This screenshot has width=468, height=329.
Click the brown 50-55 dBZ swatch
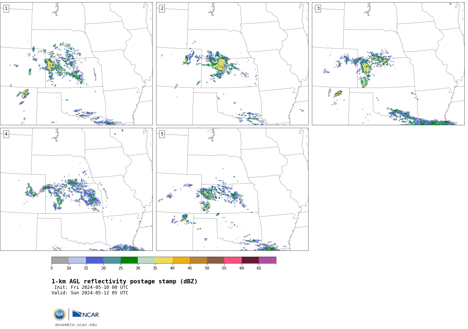[x=216, y=260]
